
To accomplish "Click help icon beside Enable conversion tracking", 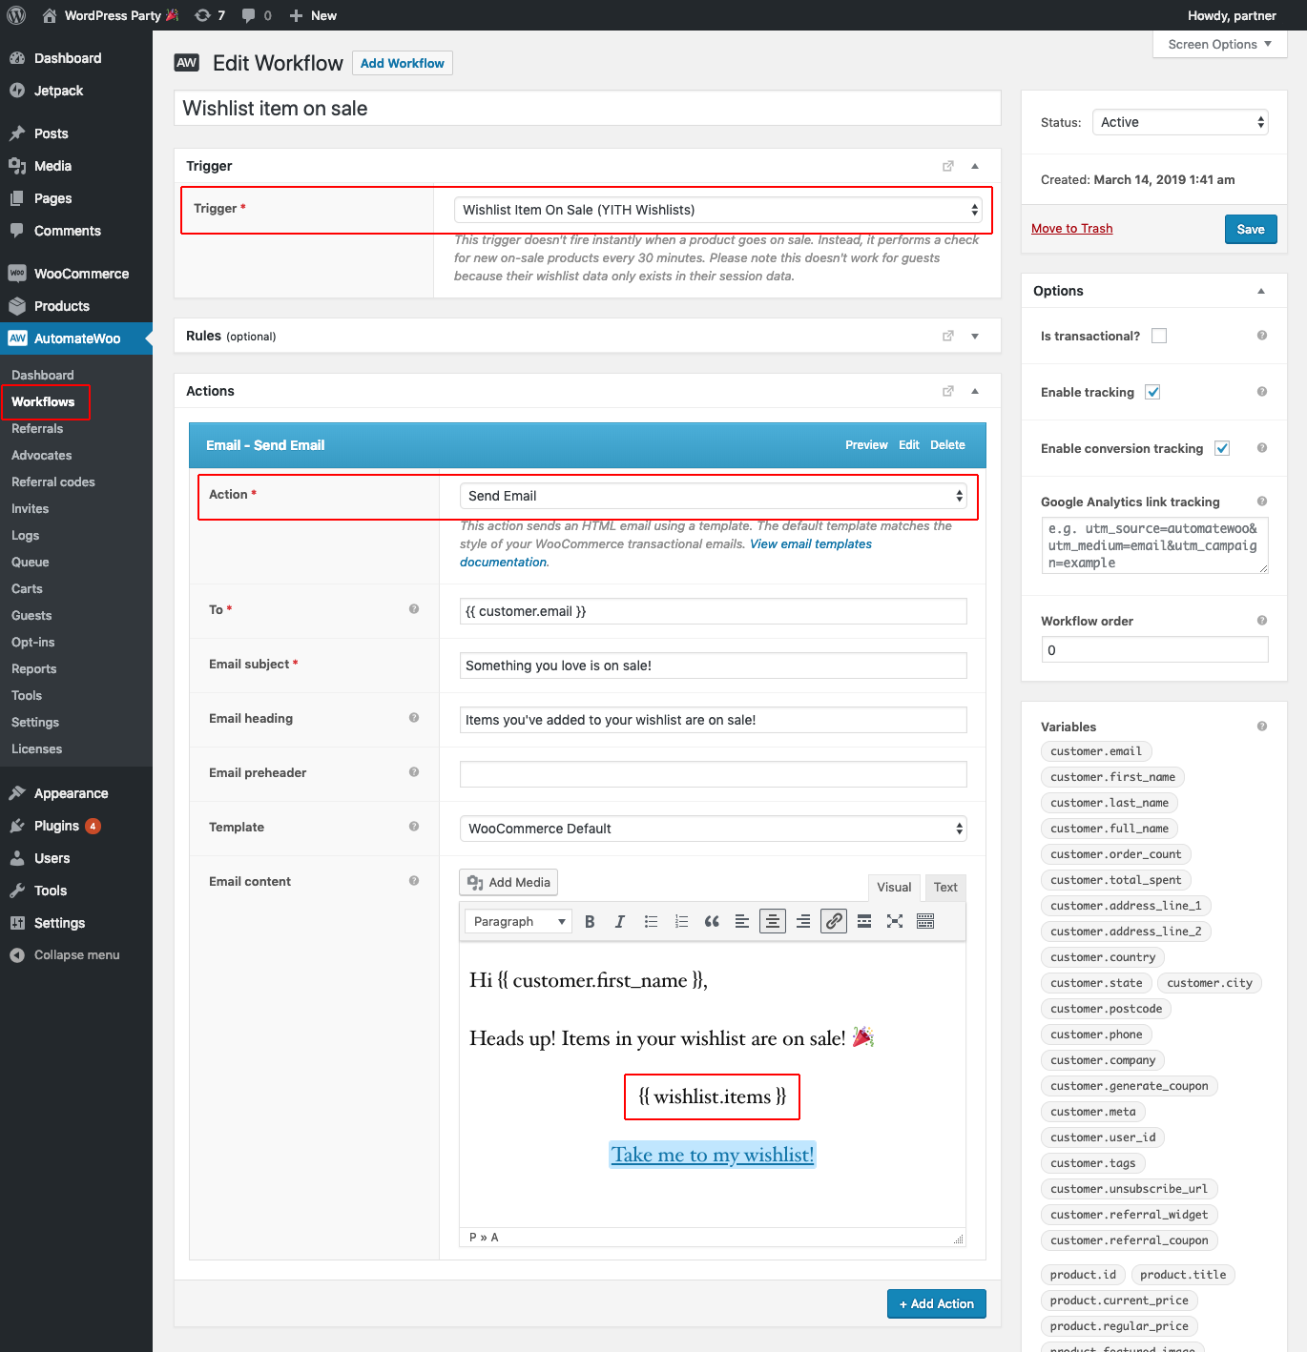I will [x=1262, y=448].
